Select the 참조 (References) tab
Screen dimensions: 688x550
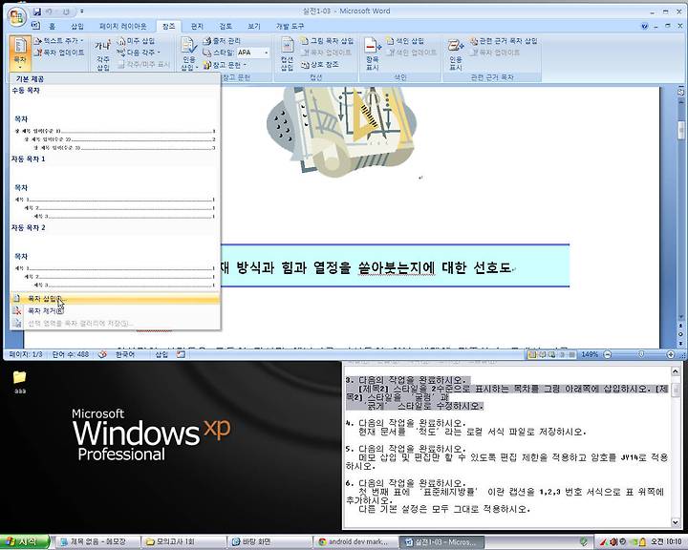[168, 27]
